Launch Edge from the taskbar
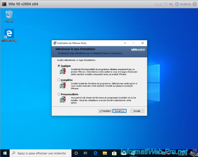 coord(95,153)
